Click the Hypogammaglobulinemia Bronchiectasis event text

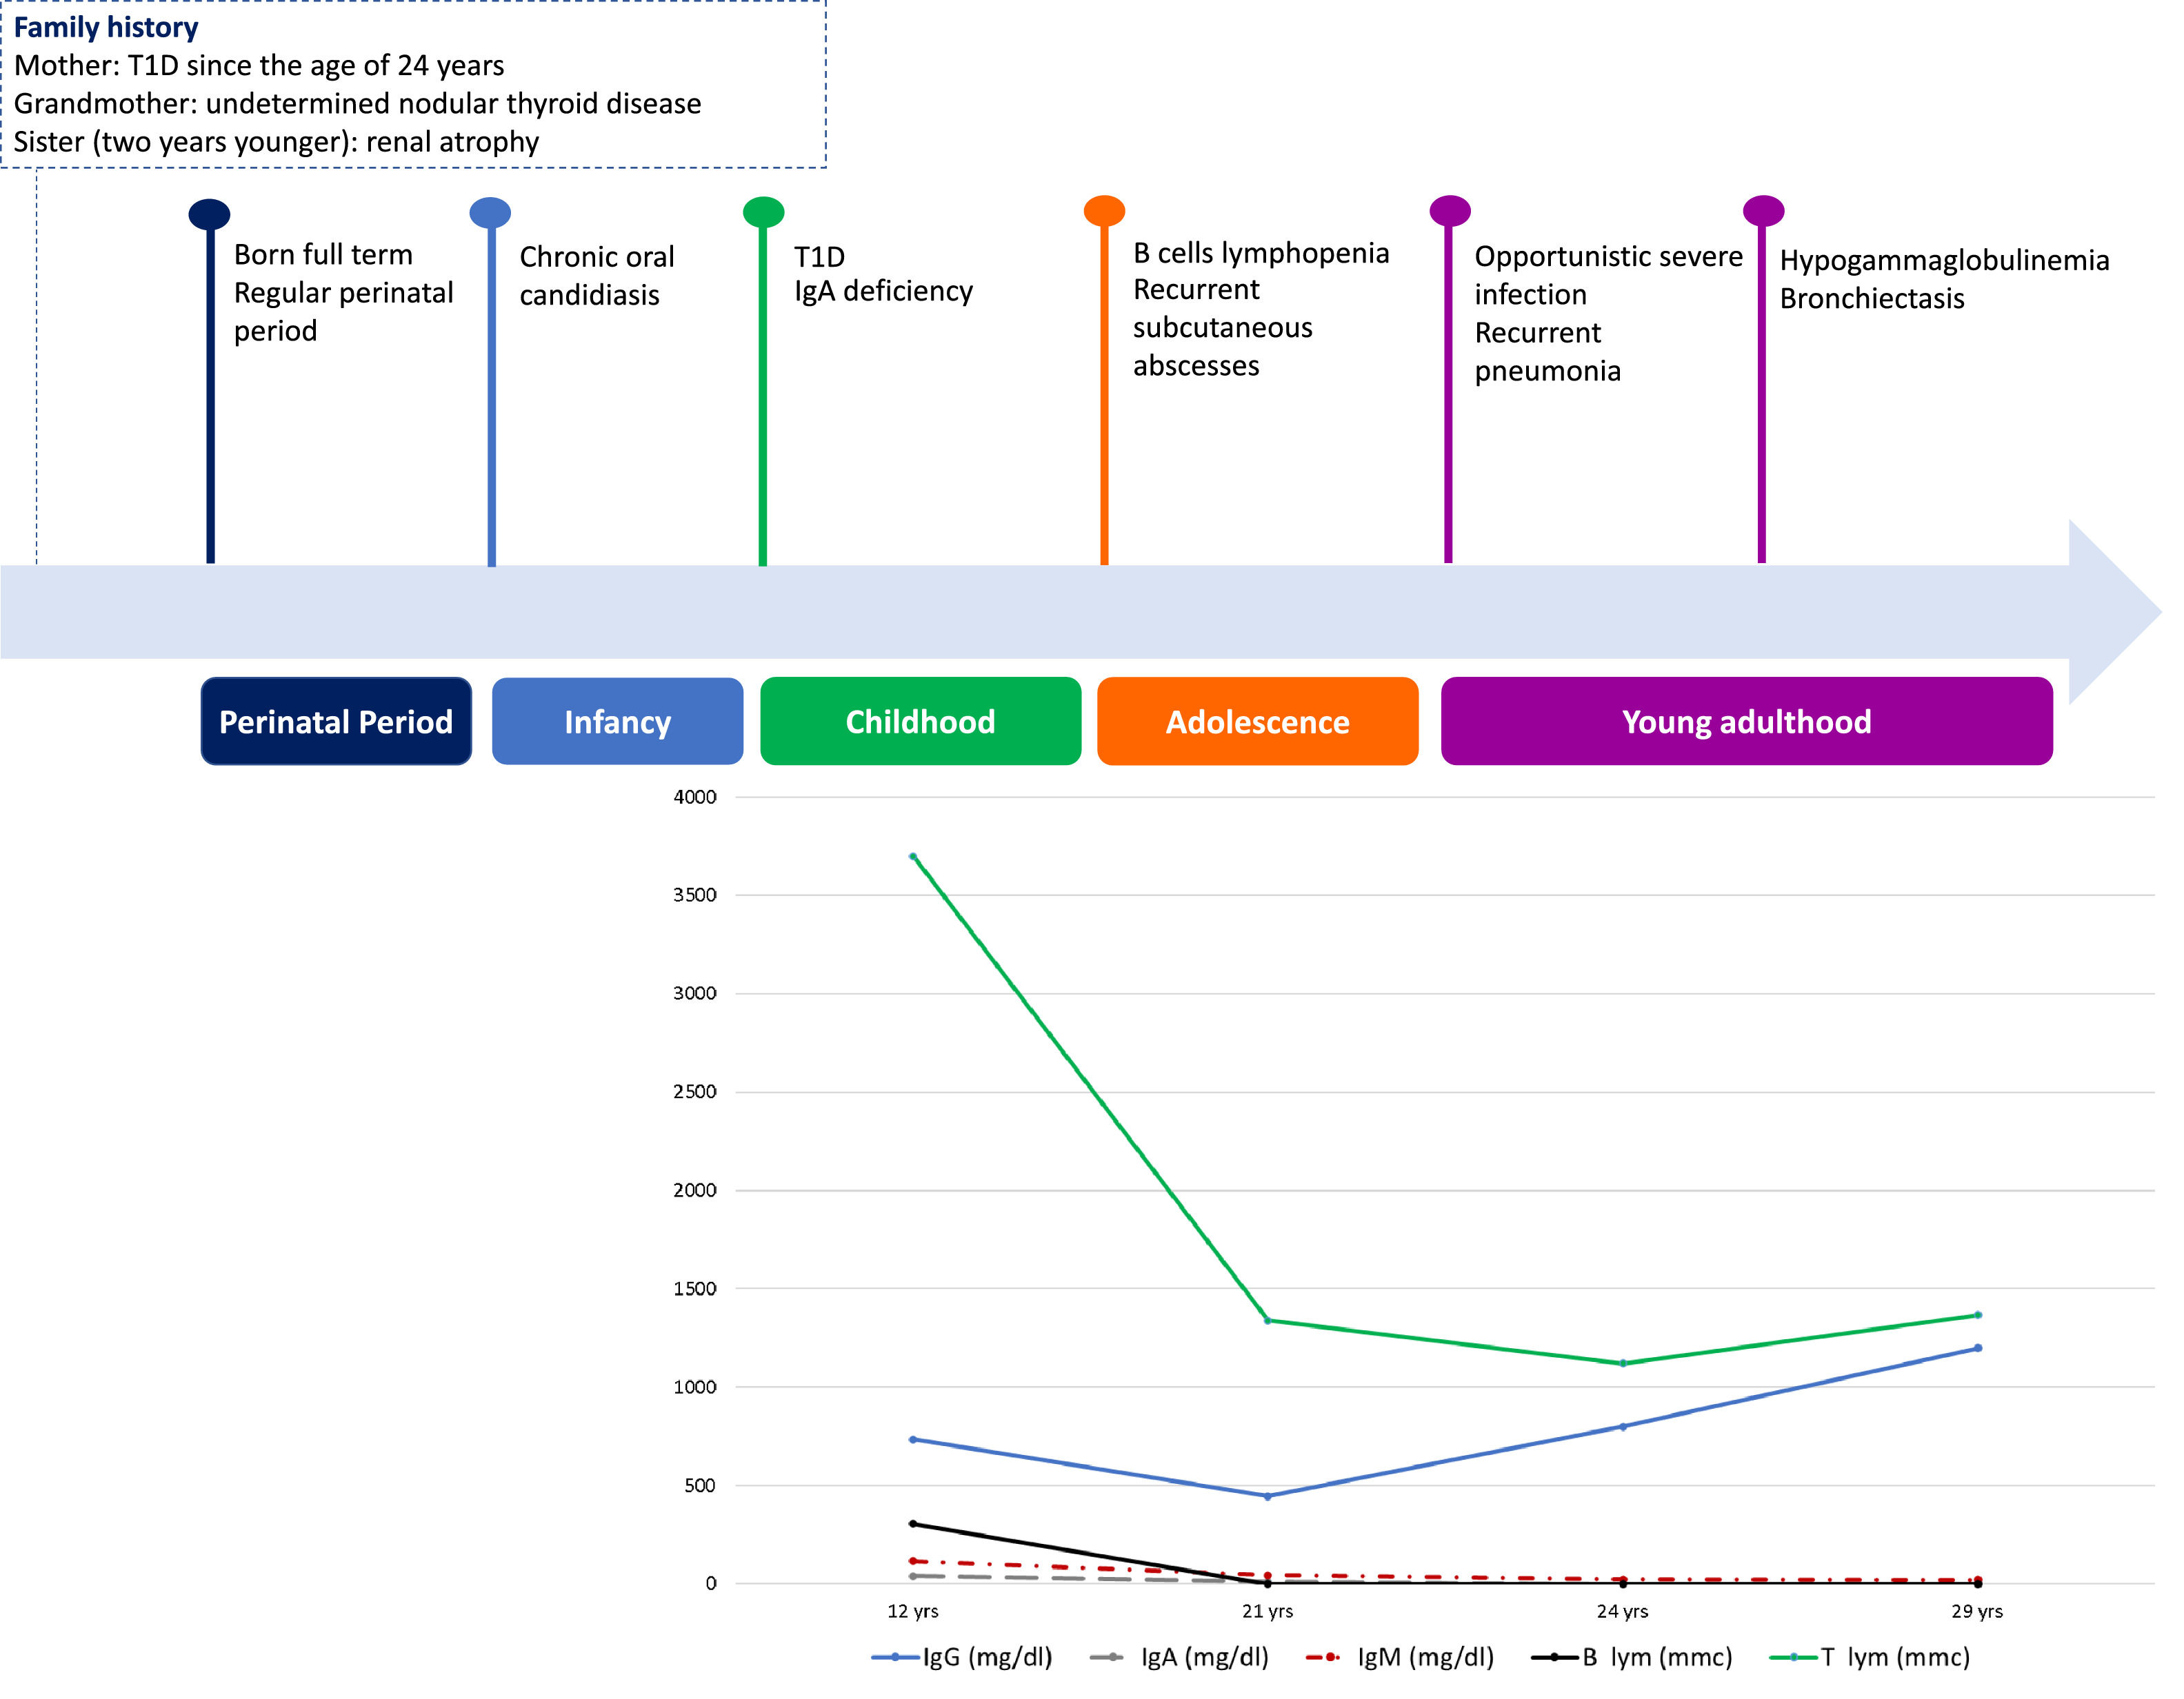pos(1943,279)
